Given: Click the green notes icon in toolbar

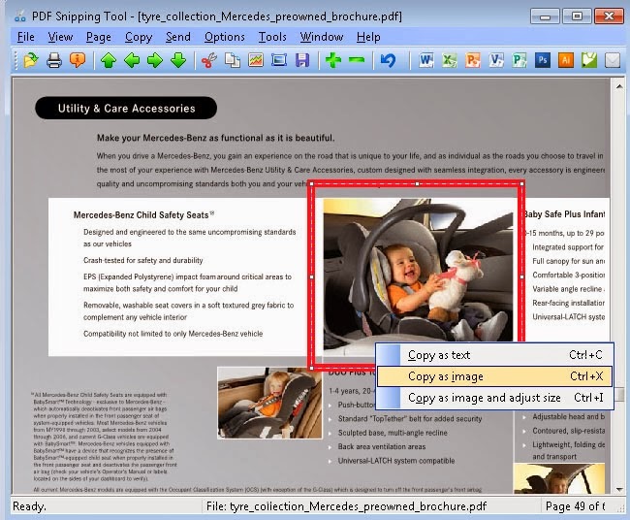Looking at the screenshot, I should [x=589, y=60].
